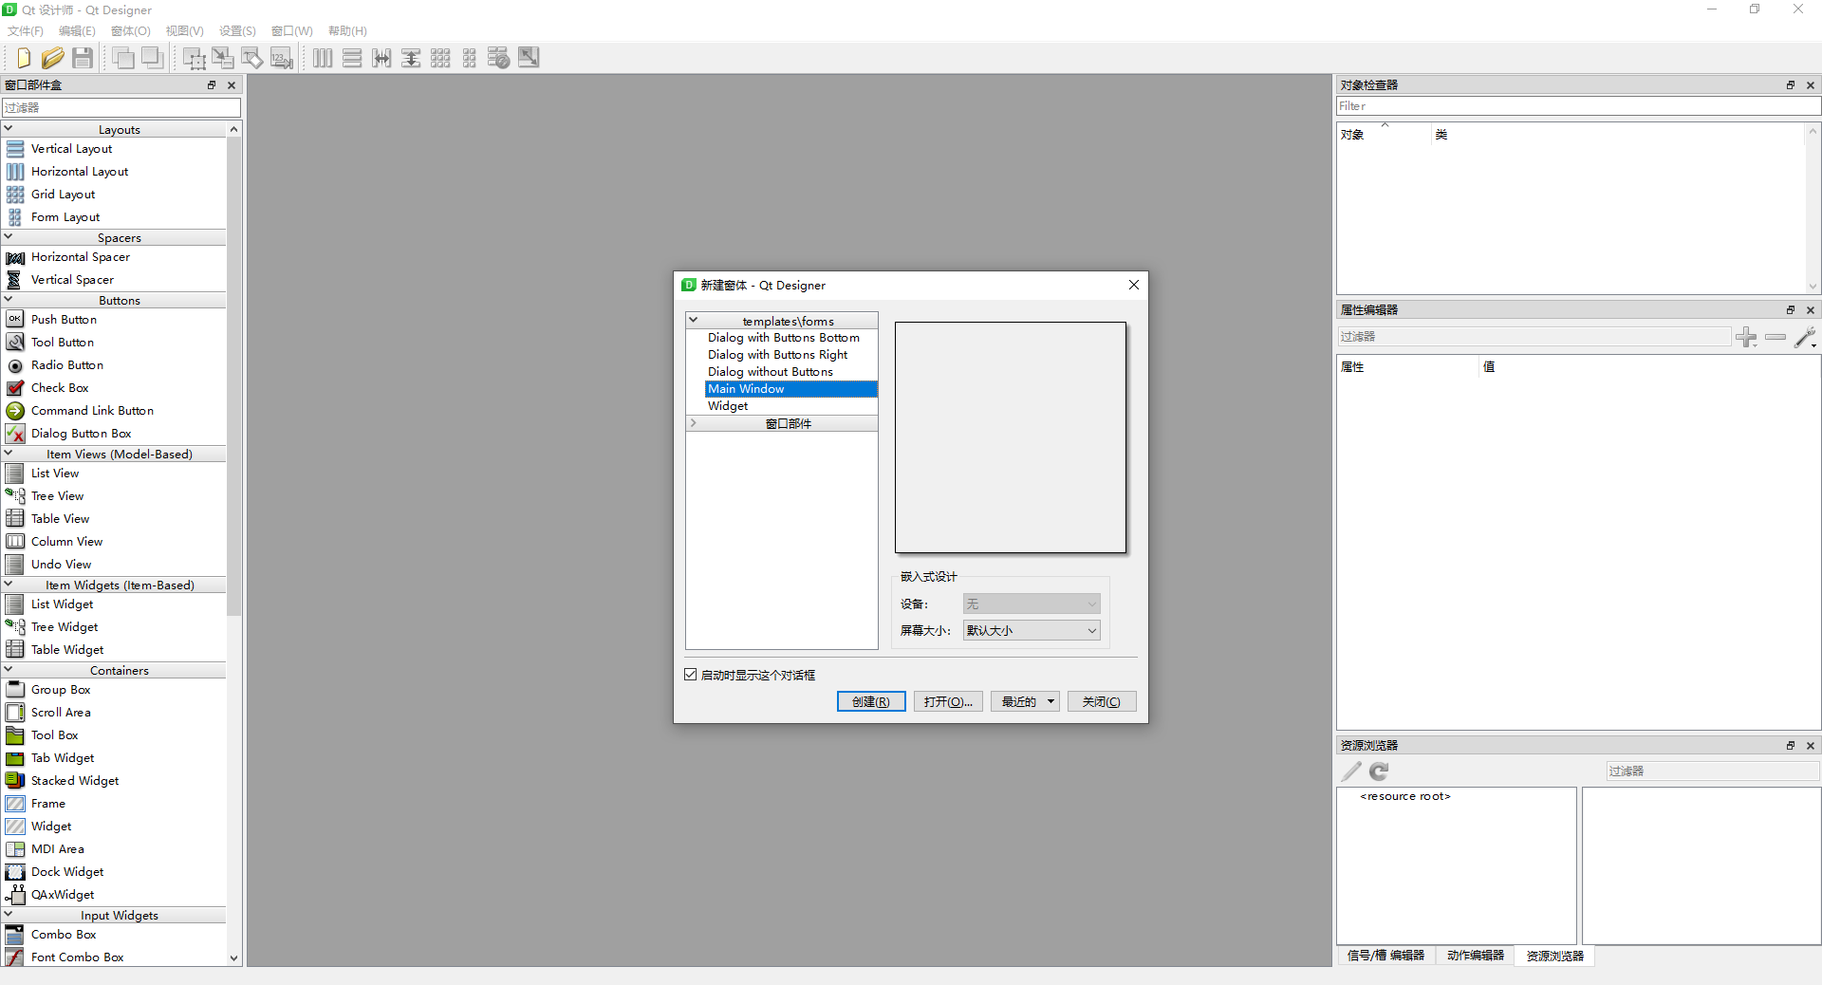Click the 打开(O)... button

(946, 702)
